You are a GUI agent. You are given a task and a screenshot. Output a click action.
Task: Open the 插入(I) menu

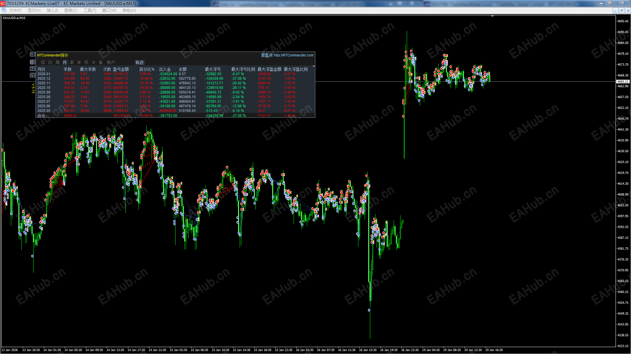pyautogui.click(x=53, y=10)
